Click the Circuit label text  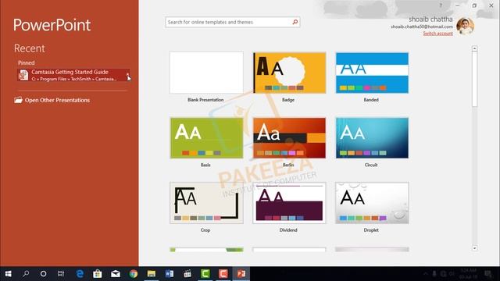coord(371,165)
